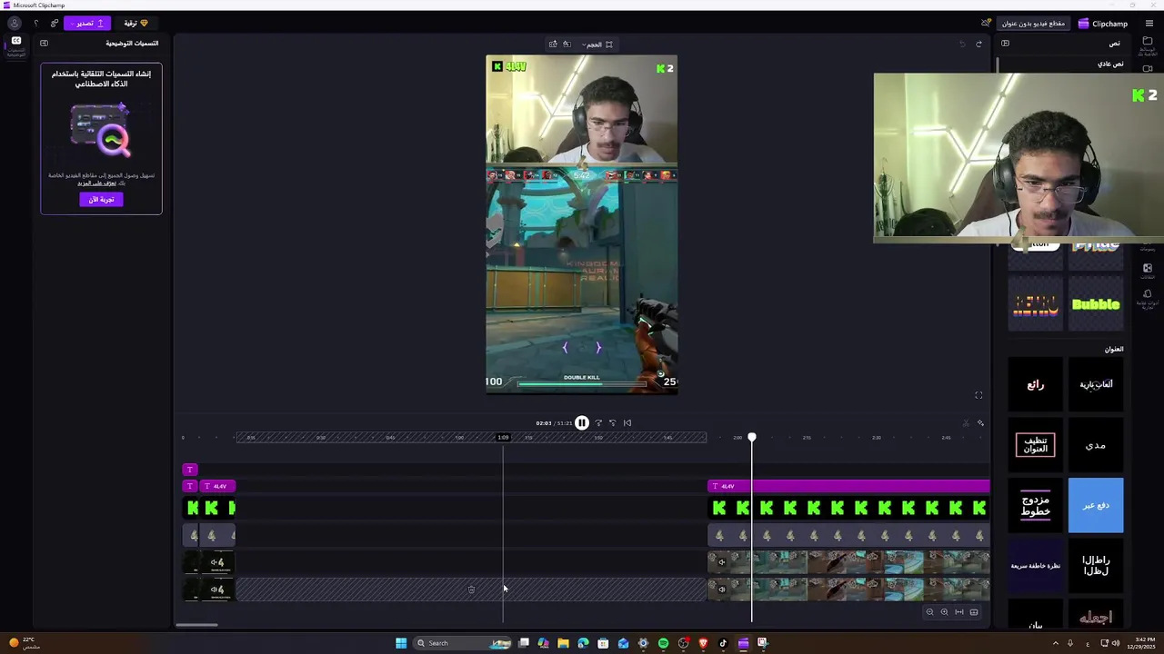This screenshot has height=654, width=1164.
Task: Select the short purple 4L4V text clip
Action: 217,486
